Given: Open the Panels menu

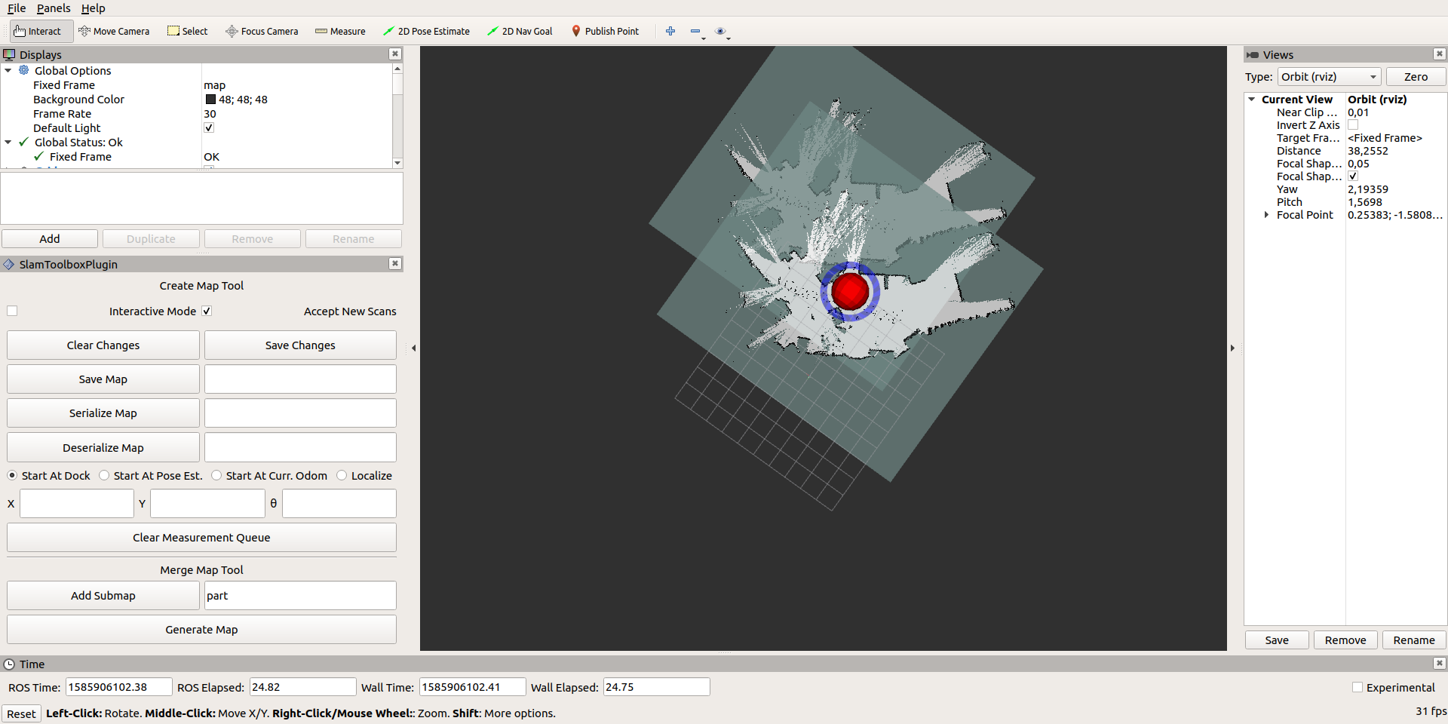Looking at the screenshot, I should tap(54, 8).
